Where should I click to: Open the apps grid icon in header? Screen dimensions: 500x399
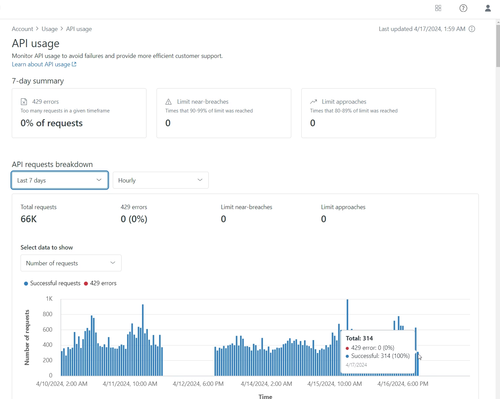(438, 8)
